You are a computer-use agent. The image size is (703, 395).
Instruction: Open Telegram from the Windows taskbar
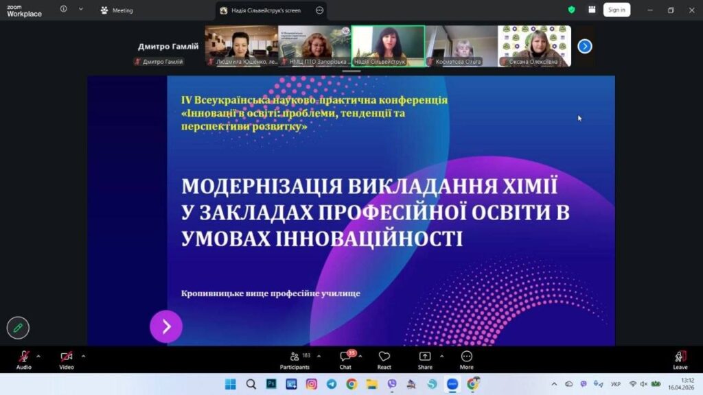click(x=332, y=384)
